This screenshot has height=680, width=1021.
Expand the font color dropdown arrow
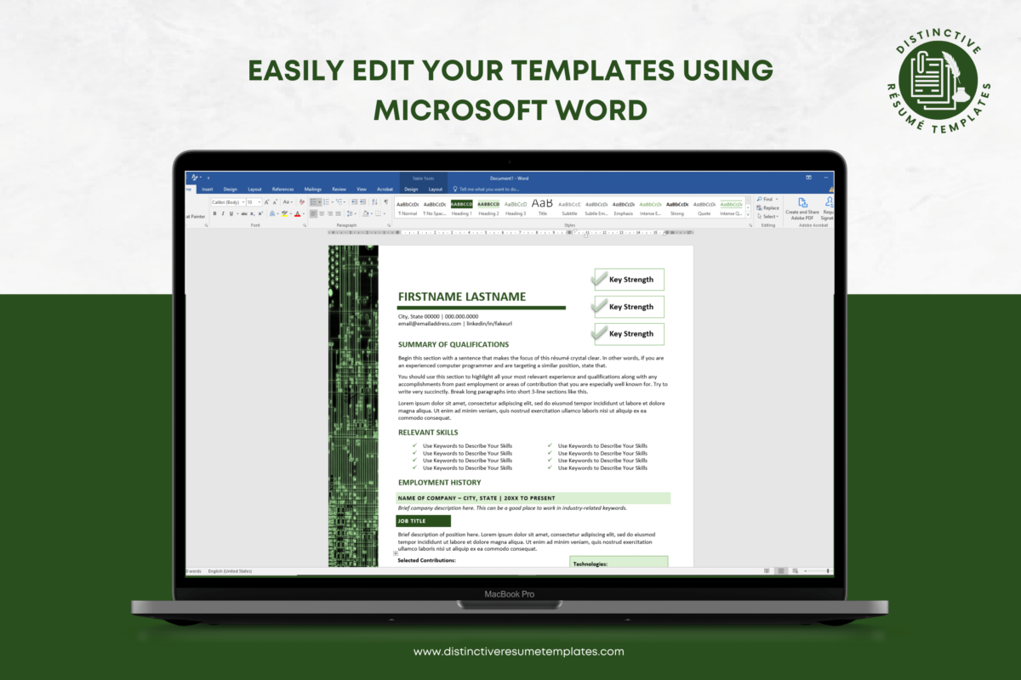pyautogui.click(x=303, y=215)
